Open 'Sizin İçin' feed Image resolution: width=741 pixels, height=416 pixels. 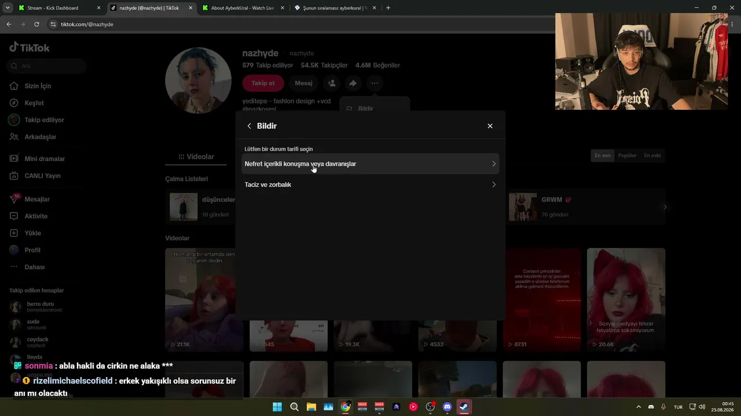pyautogui.click(x=38, y=86)
